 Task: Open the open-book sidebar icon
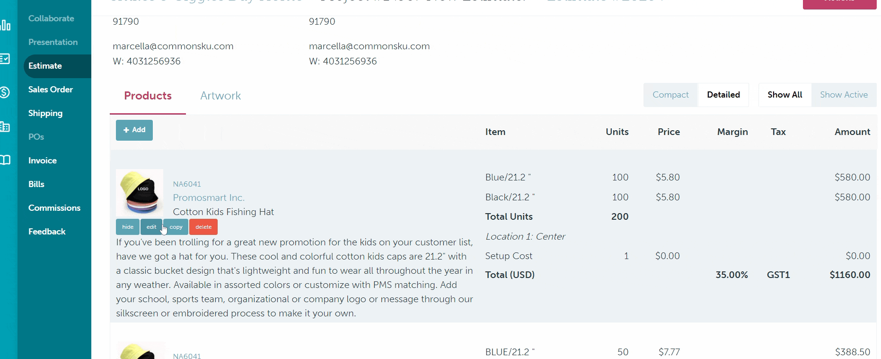[x=5, y=160]
